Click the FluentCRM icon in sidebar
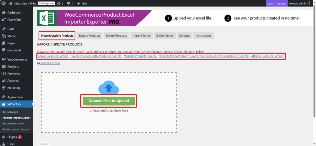 click(x=4, y=20)
